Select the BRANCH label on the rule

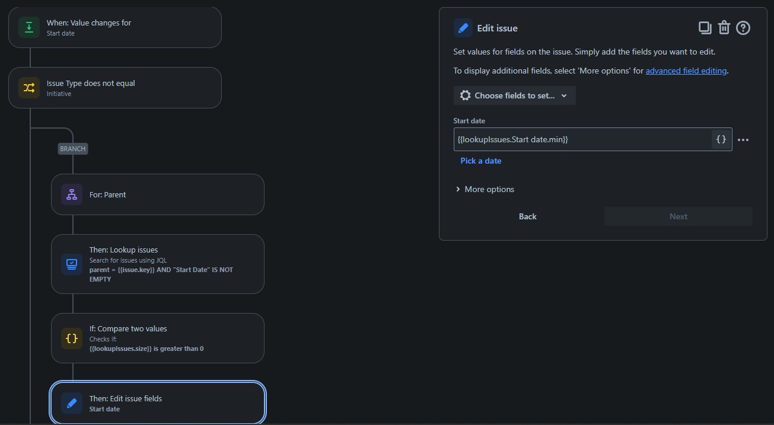pyautogui.click(x=73, y=149)
